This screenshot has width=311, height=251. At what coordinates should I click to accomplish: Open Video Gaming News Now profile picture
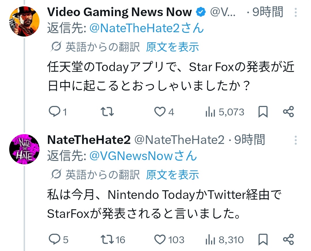(x=24, y=22)
